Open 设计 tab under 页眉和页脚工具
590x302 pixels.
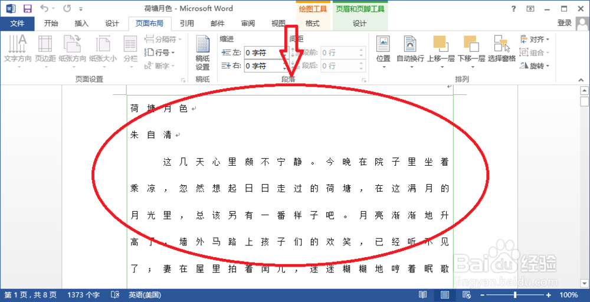(x=360, y=24)
